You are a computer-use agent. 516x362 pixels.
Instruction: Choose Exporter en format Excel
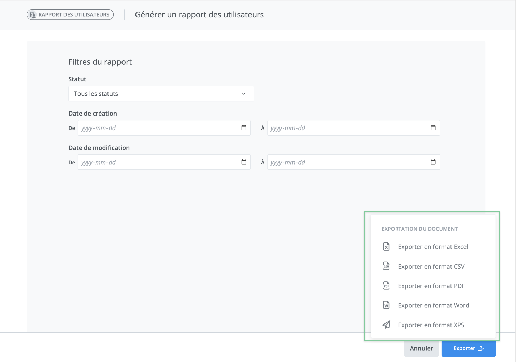click(x=433, y=247)
